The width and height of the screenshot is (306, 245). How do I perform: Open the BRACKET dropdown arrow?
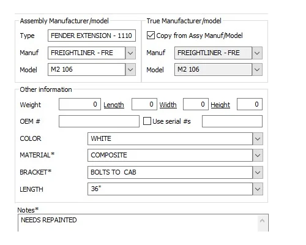coord(258,172)
